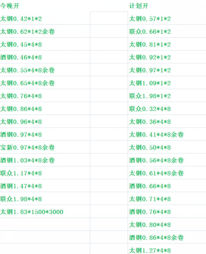
Task: Click cell 太钢0.50*4*8
Action: click(167, 147)
